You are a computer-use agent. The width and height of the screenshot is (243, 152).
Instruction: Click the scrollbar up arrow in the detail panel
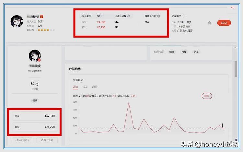click(x=236, y=48)
